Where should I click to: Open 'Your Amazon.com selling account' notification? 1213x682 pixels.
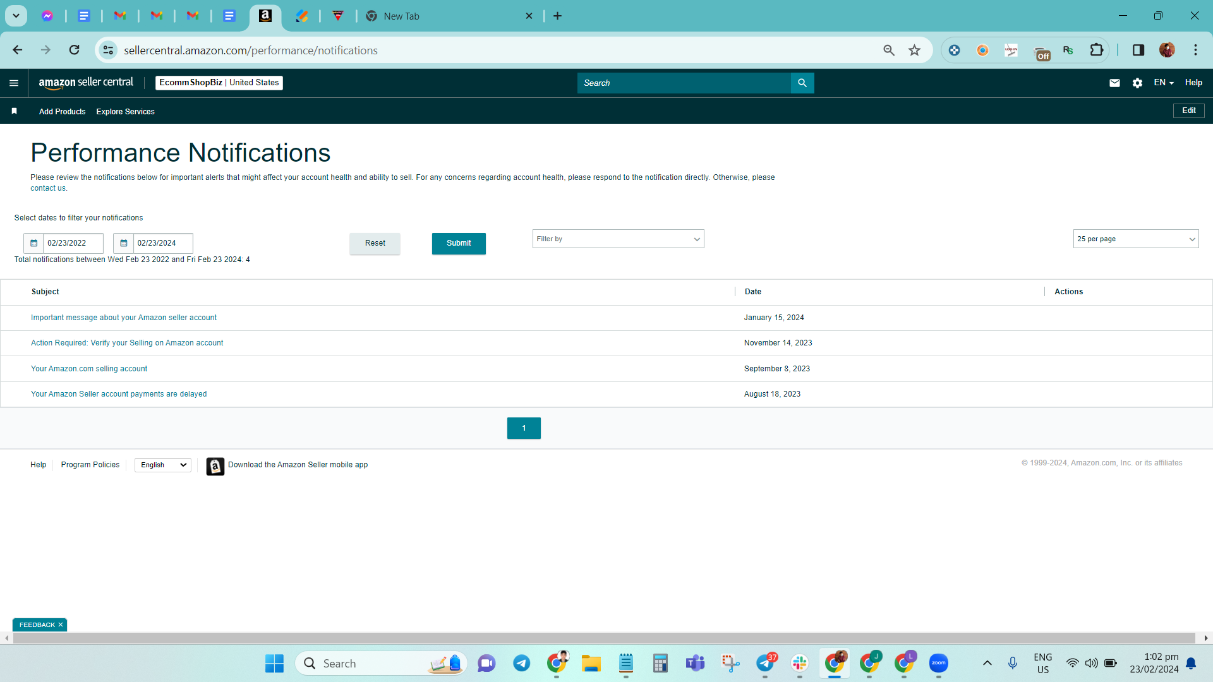click(x=89, y=369)
